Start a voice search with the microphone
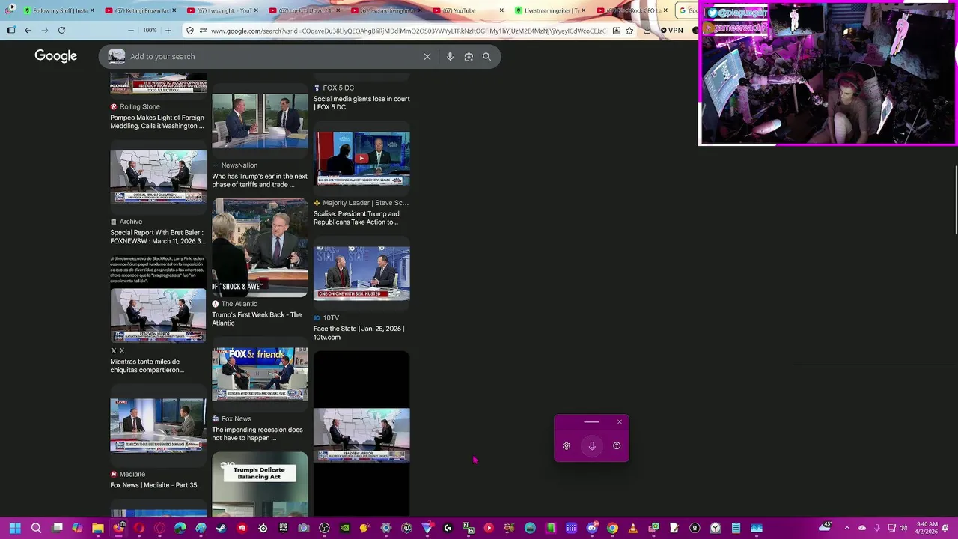958x539 pixels. click(x=450, y=57)
